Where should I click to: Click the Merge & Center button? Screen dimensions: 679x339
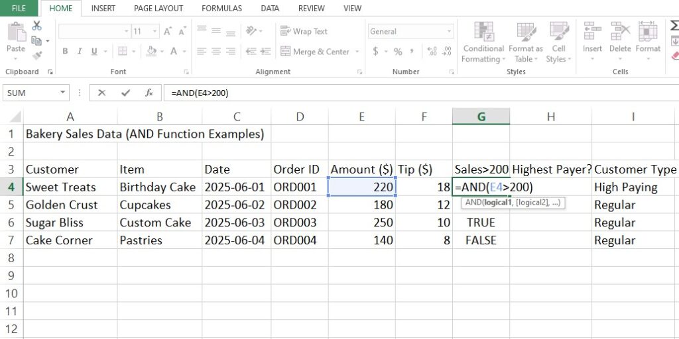[x=315, y=52]
